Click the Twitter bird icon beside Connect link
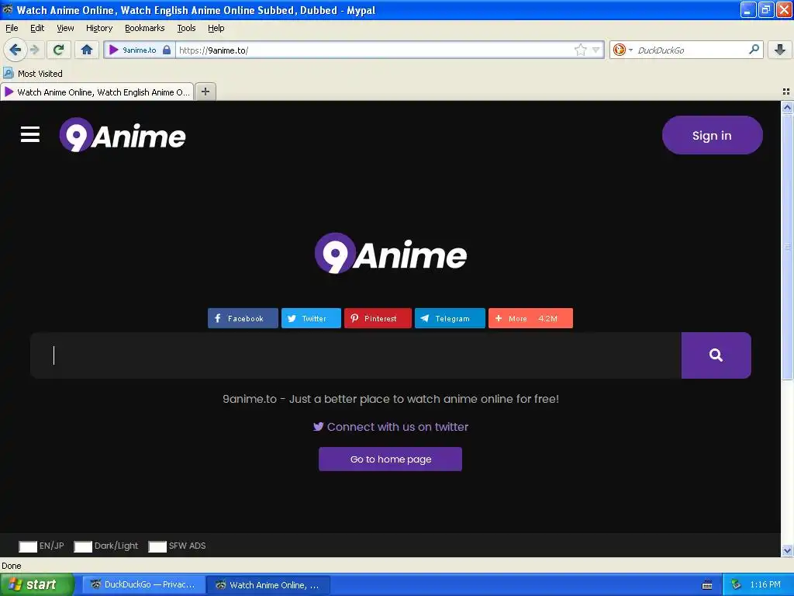 click(318, 427)
